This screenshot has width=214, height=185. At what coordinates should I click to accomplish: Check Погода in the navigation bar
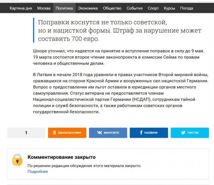pyautogui.click(x=187, y=8)
